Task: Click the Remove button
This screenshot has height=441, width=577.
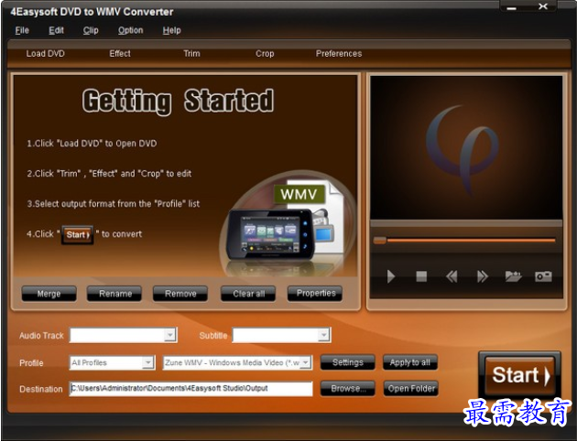Action: (x=180, y=294)
